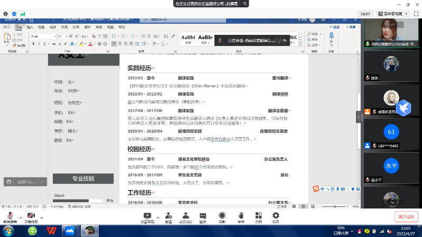Open the Arial font name dropdown
The height and width of the screenshot is (237, 422).
point(42,36)
